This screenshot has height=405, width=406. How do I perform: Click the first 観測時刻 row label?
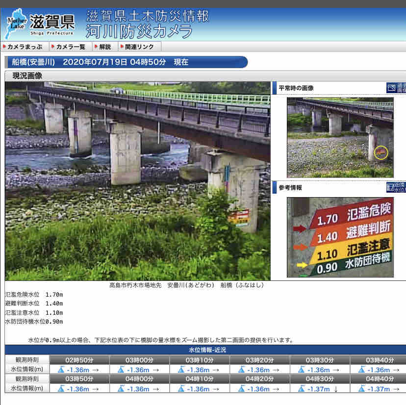(x=27, y=360)
